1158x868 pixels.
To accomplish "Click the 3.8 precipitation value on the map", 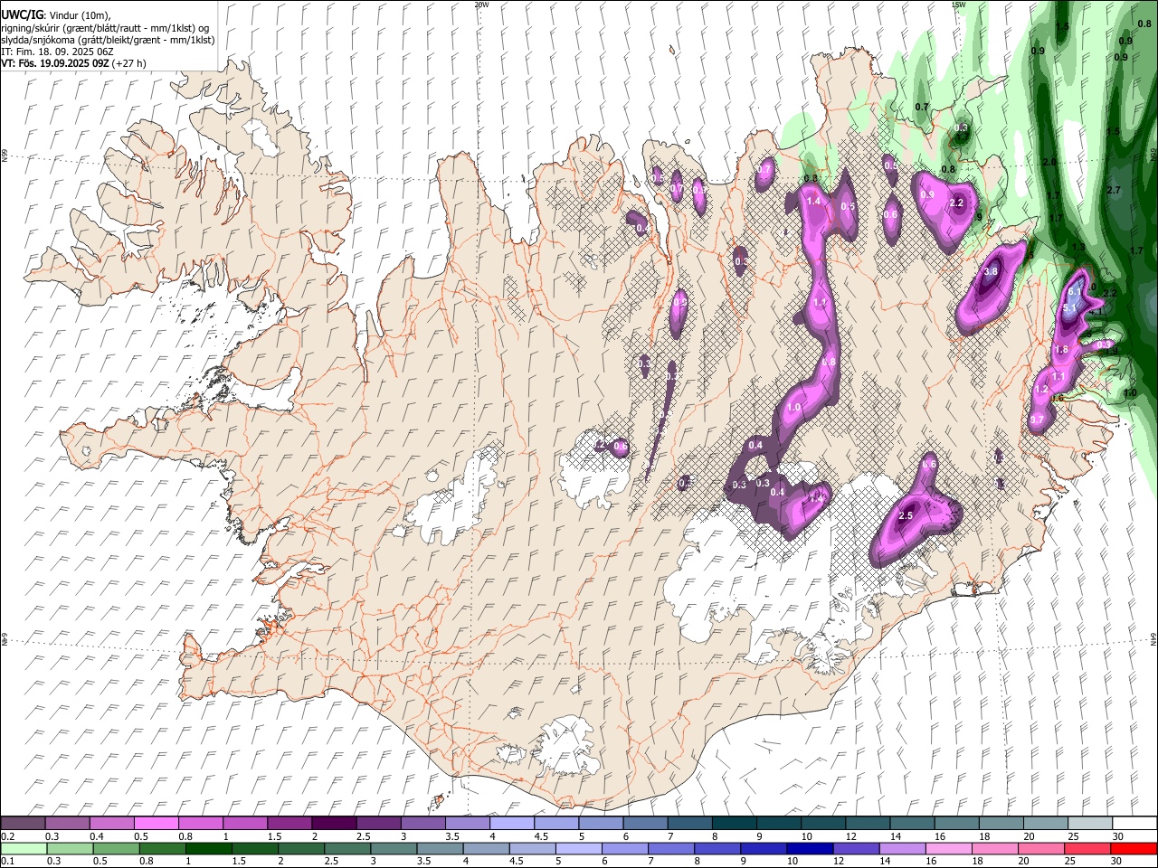I will (990, 271).
